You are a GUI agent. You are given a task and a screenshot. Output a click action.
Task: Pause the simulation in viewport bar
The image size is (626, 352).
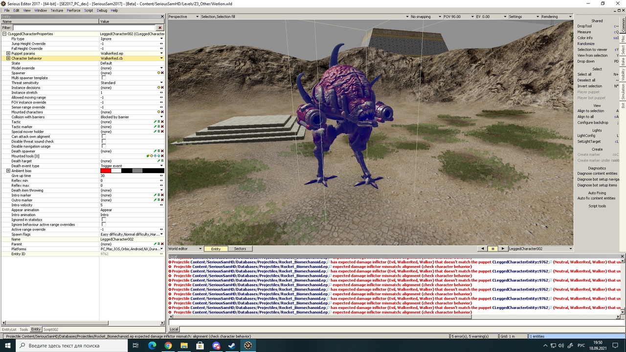[x=492, y=249]
